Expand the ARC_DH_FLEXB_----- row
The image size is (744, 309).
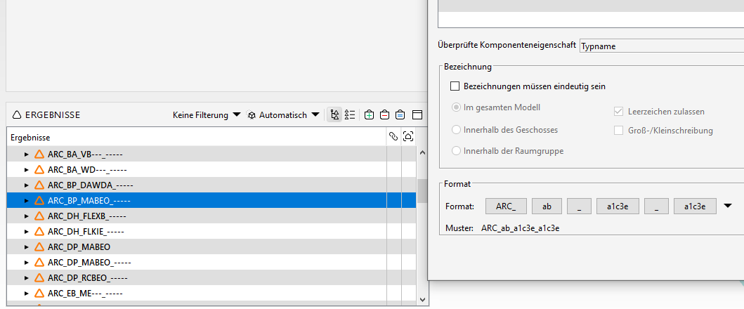tap(27, 216)
